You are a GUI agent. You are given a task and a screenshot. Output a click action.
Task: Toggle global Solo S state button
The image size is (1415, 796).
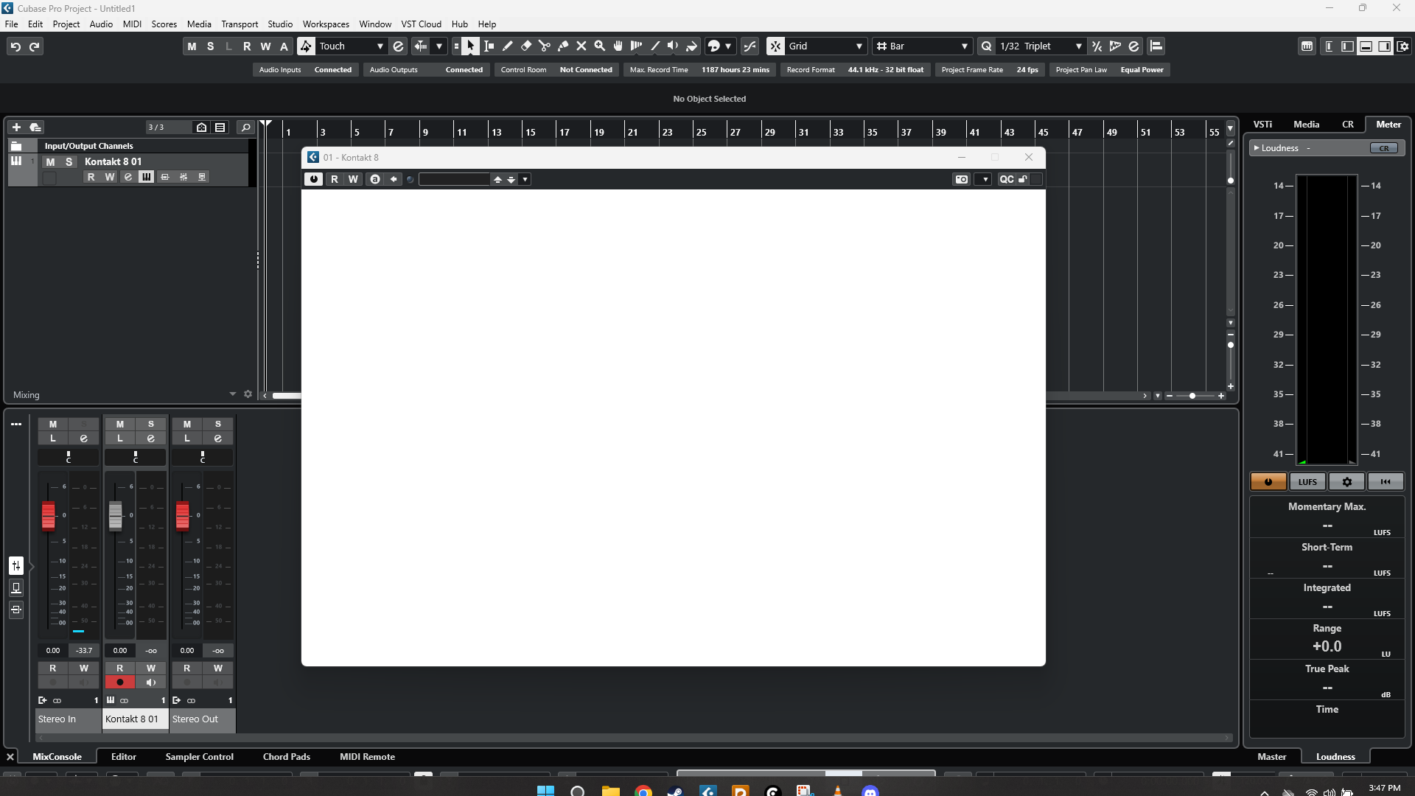point(210,46)
